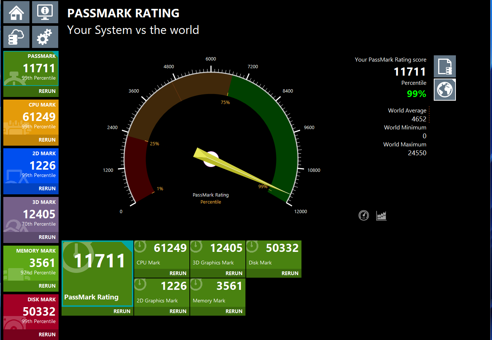492x340 pixels.
Task: Open the orange CPU MARK sidebar tile
Action: point(31,117)
